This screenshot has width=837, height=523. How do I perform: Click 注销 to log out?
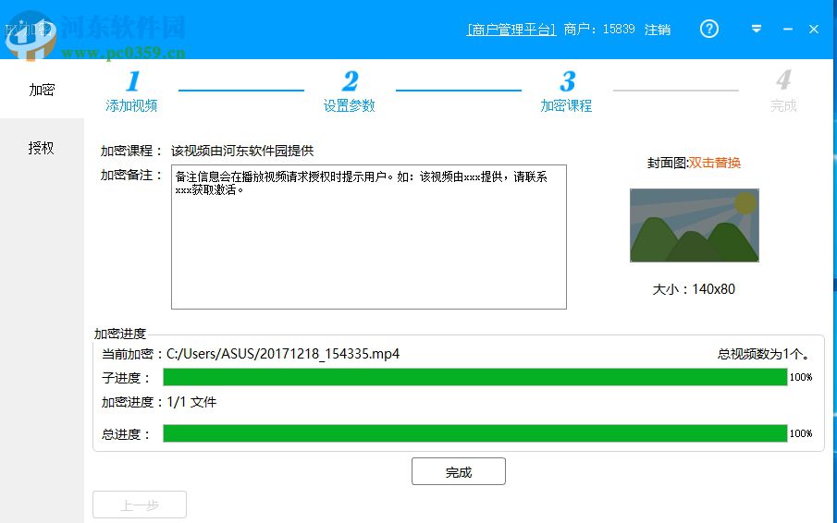click(x=657, y=30)
